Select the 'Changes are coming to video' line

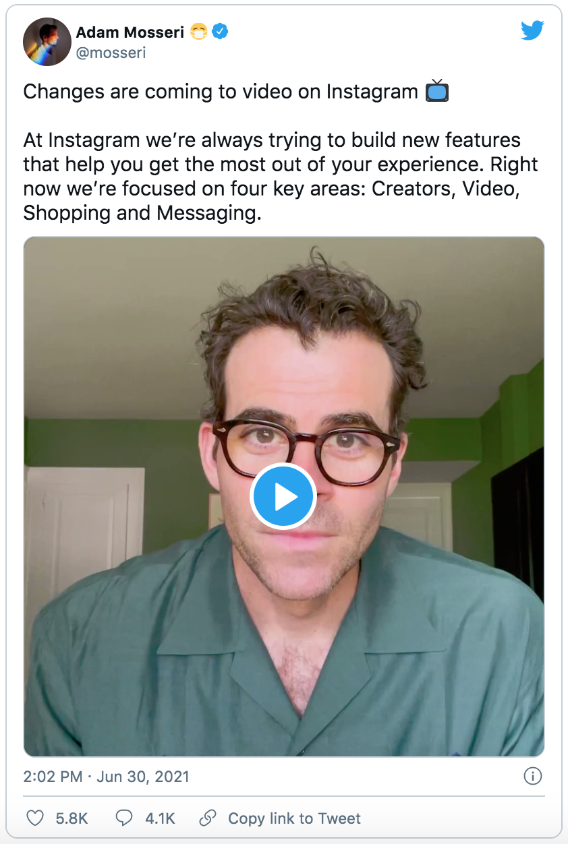[221, 92]
